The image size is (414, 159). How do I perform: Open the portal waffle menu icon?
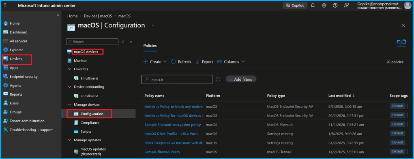pos(6,5)
